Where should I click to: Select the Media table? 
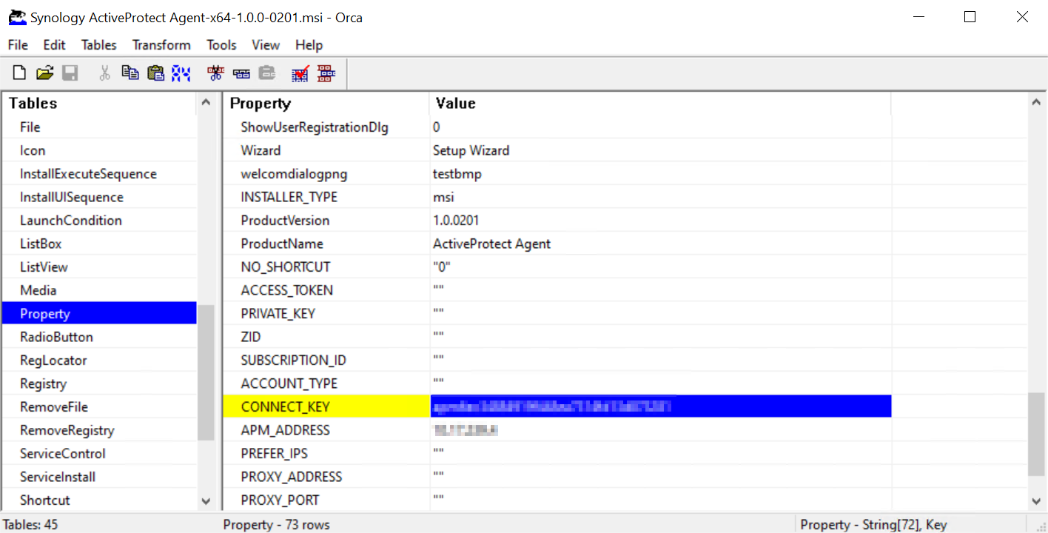[99, 290]
